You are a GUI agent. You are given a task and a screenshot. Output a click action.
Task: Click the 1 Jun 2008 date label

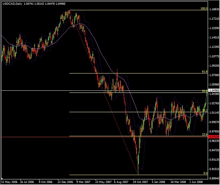click(196, 182)
